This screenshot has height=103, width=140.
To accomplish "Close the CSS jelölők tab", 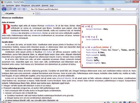I will (x=34, y=14).
